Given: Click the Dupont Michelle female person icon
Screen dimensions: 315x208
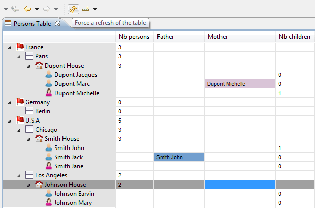Looking at the screenshot, I should pos(49,93).
